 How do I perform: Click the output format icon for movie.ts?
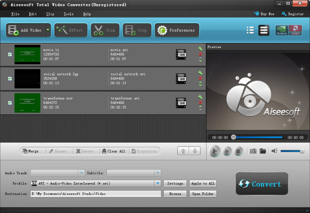coord(180,54)
